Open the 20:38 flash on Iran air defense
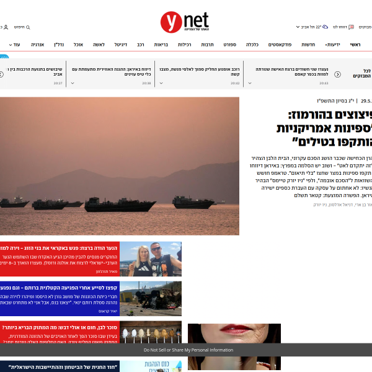This screenshot has width=372, height=372. (x=112, y=72)
